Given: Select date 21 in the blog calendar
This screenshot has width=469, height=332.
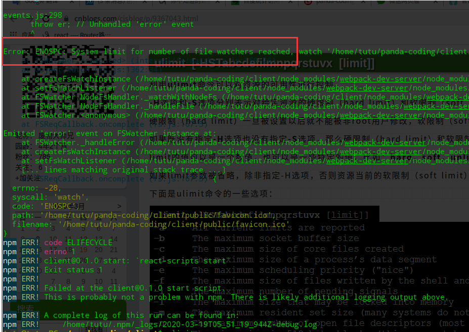Looking at the screenshot, I should (x=114, y=249).
